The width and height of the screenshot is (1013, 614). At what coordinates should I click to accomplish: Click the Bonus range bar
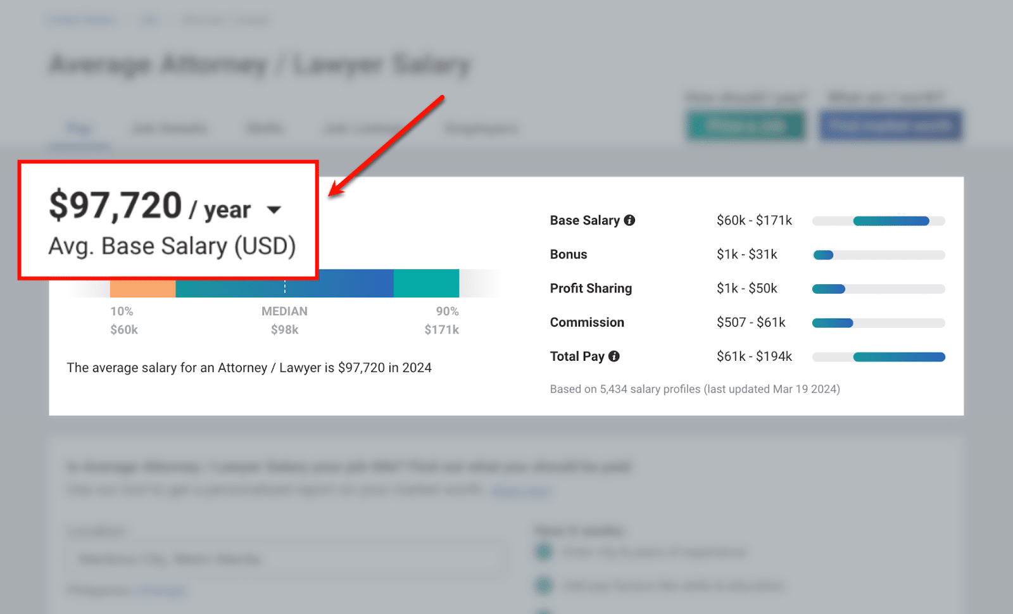(x=879, y=255)
